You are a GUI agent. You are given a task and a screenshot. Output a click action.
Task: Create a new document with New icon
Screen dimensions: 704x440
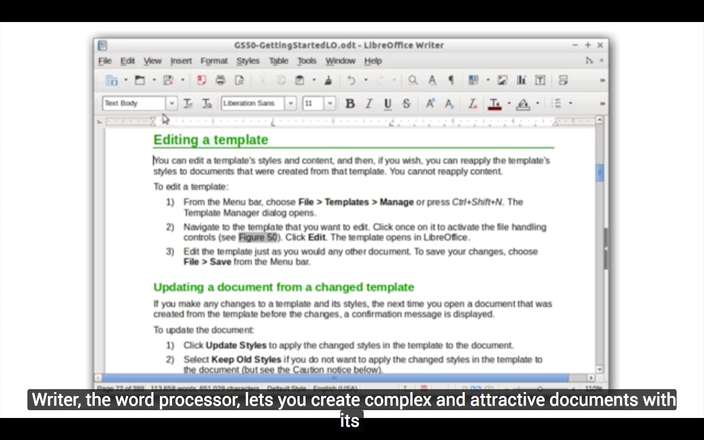click(x=112, y=80)
